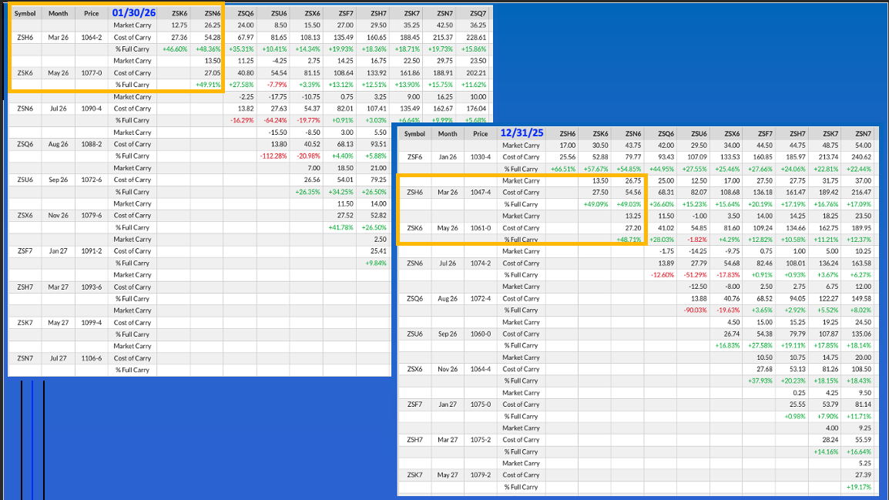Viewport: 889px width, 500px height.
Task: Click the Symbol header in 12/31/25 table
Action: [x=414, y=134]
